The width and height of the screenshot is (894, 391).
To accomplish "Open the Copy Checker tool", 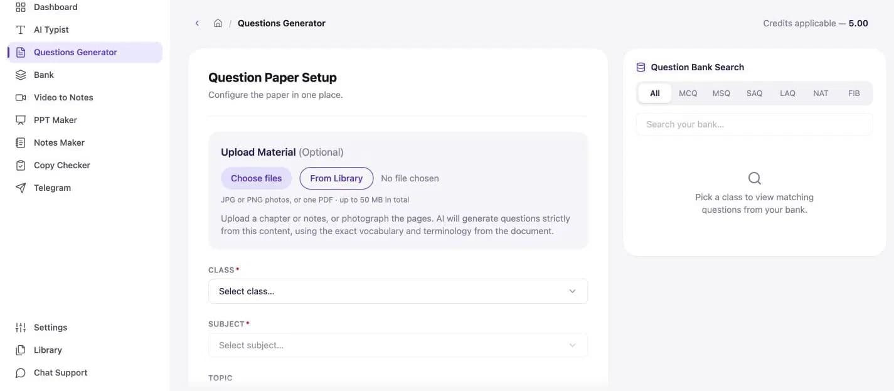I will point(85,165).
